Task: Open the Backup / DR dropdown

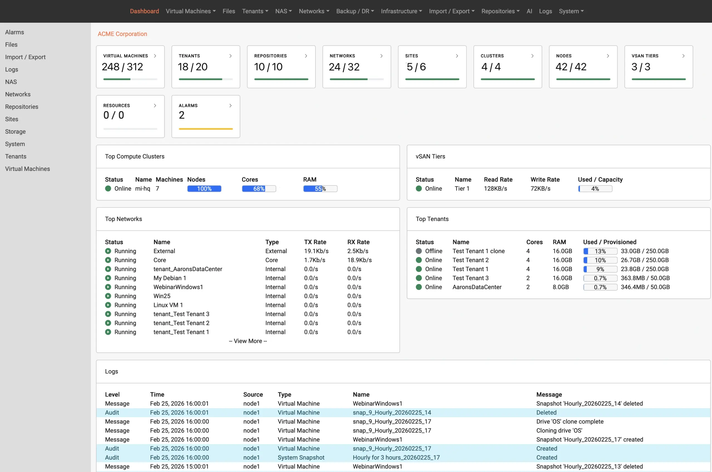Action: pos(355,11)
